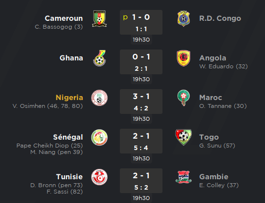The height and width of the screenshot is (203, 265).
Task: Click the Nigeria federation logo
Action: [x=100, y=98]
